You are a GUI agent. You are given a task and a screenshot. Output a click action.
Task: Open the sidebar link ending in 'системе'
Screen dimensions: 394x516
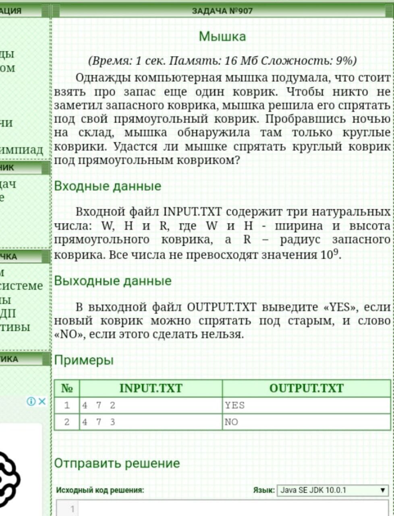coord(21,286)
